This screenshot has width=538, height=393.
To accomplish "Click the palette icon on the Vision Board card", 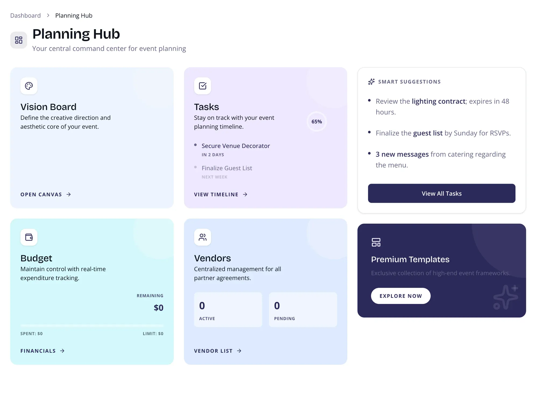I will 29,86.
